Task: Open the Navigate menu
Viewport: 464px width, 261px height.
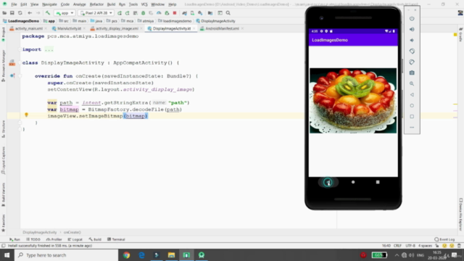Action: pos(49,4)
